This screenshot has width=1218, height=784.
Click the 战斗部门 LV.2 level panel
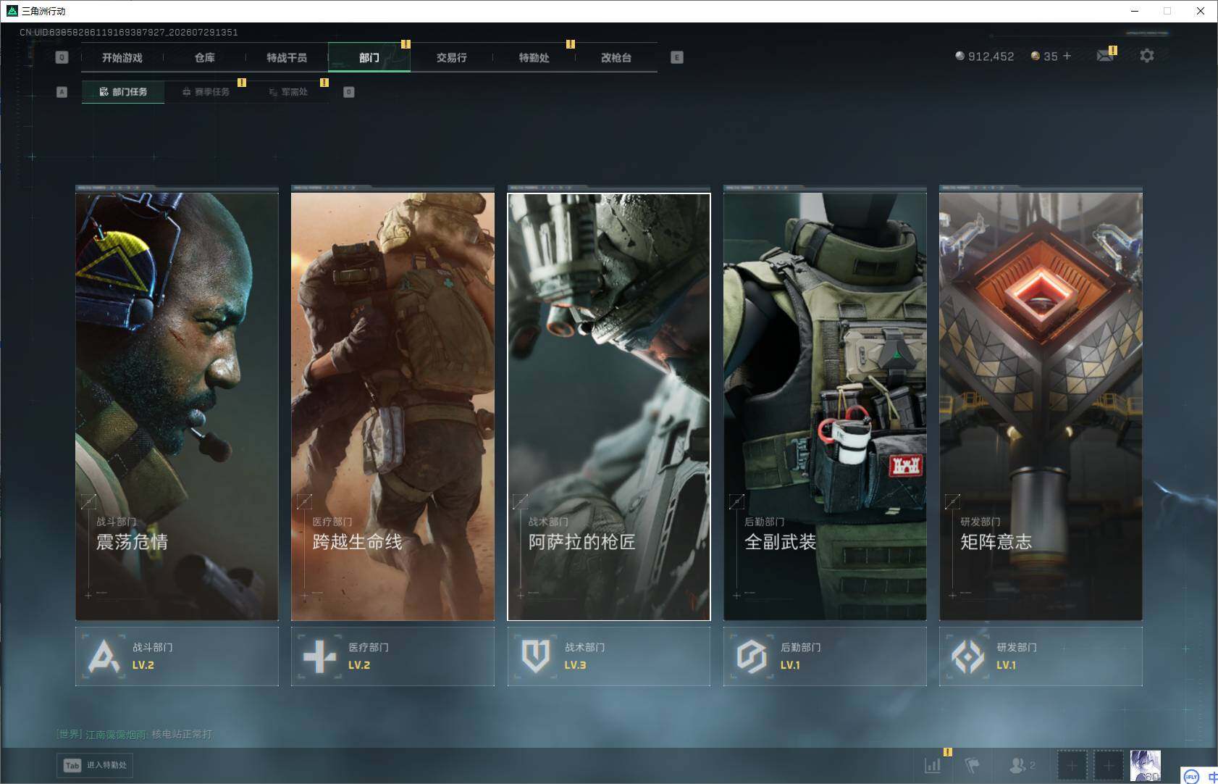pos(177,656)
